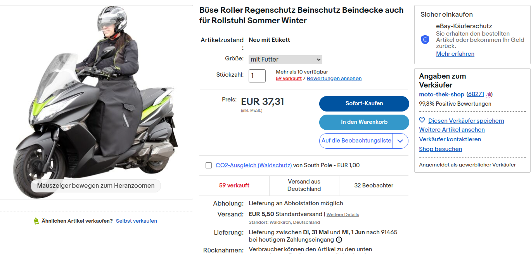Click the eBay buyer protection shield icon
Screen dimensions: 531x254
pos(425,39)
